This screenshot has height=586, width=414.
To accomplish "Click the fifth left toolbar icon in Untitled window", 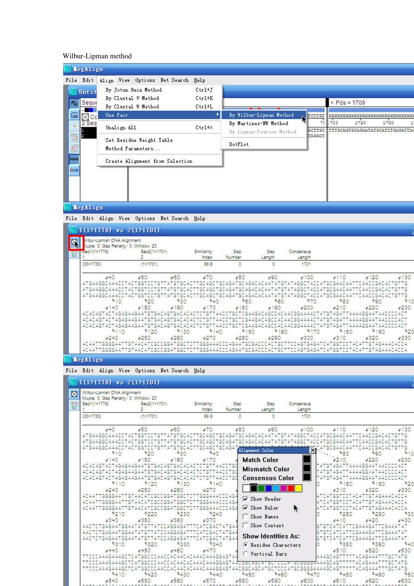I will coord(74,149).
